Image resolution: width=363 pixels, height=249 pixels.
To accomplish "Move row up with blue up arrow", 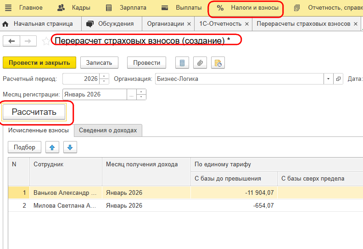I will pyautogui.click(x=52, y=147).
